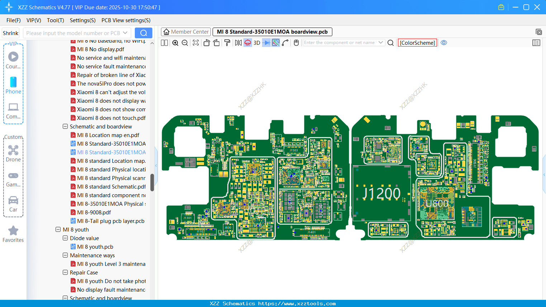Viewport: 546px width, 307px height.
Task: Click the split view icon on toolbar
Action: coord(164,43)
